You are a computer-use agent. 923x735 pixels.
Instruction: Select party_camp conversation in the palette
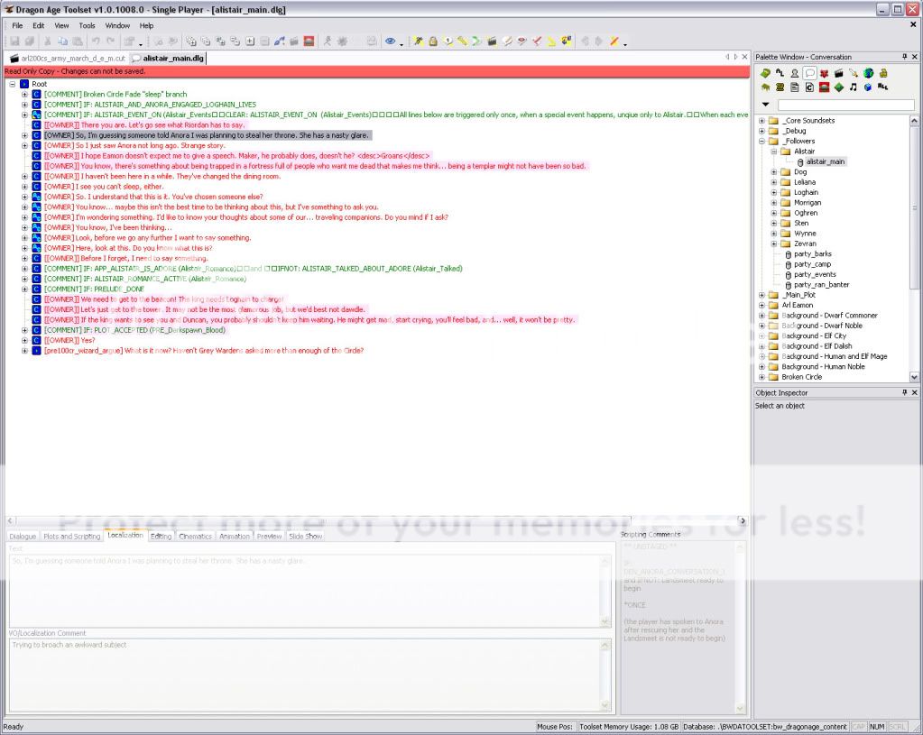(811, 264)
